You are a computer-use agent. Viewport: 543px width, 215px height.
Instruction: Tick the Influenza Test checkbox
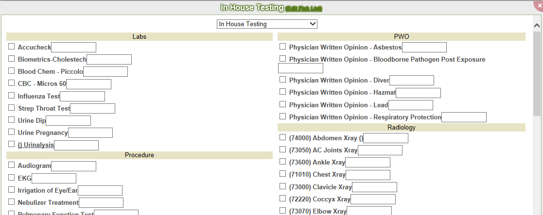[12, 96]
